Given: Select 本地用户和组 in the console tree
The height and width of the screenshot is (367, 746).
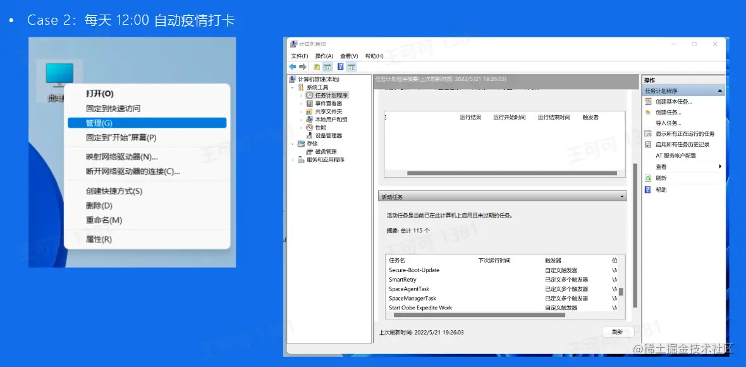Looking at the screenshot, I should [331, 120].
